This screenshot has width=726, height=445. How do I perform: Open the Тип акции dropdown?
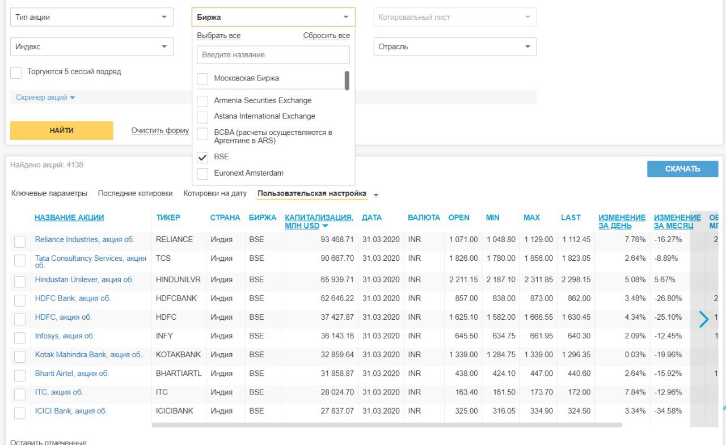pyautogui.click(x=92, y=17)
